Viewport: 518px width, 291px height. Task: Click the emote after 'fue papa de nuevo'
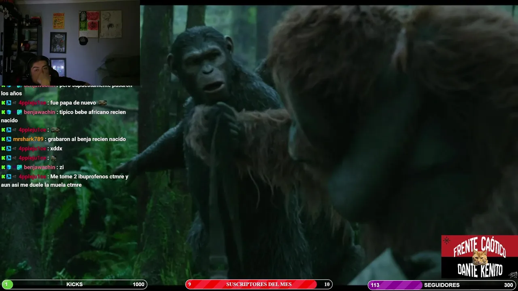pyautogui.click(x=102, y=103)
